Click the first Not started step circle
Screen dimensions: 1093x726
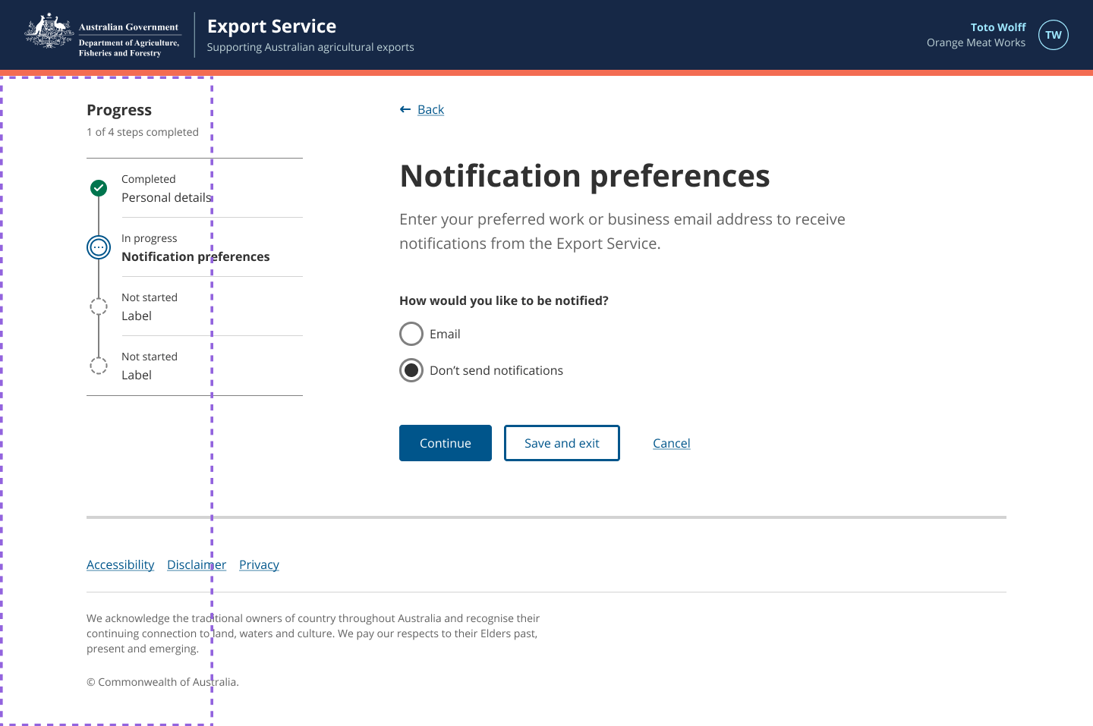[98, 306]
